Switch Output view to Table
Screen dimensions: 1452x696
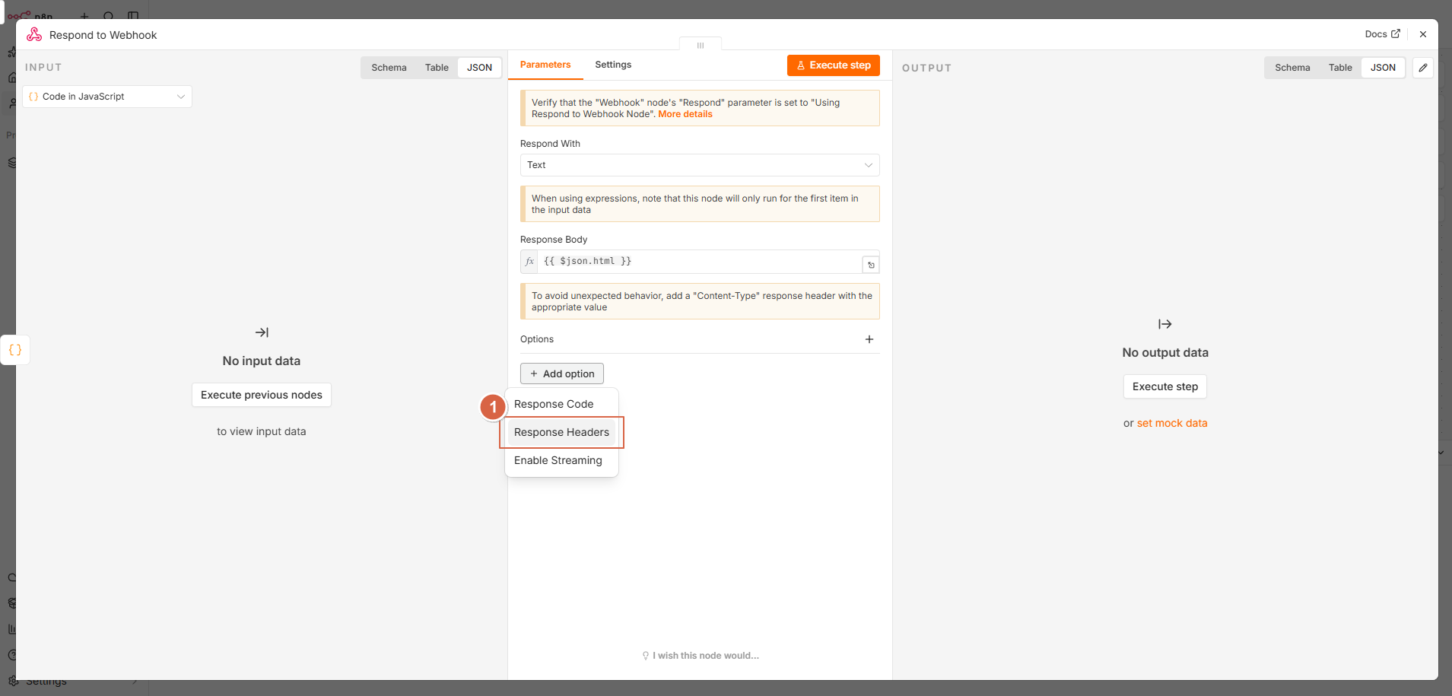1340,68
